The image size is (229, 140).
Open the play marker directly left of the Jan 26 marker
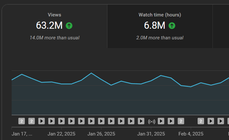tap(91, 121)
